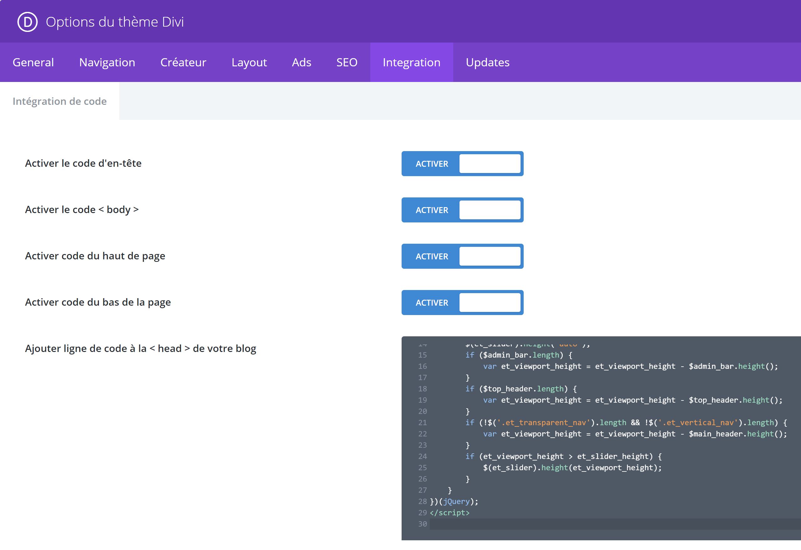Toggle Activer code du bas de la page

(462, 303)
